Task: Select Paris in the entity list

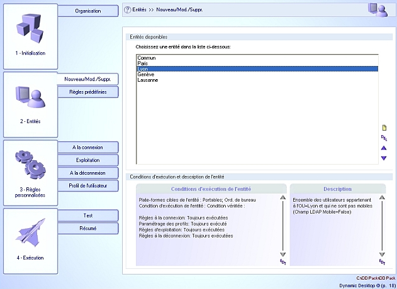Action: point(257,63)
